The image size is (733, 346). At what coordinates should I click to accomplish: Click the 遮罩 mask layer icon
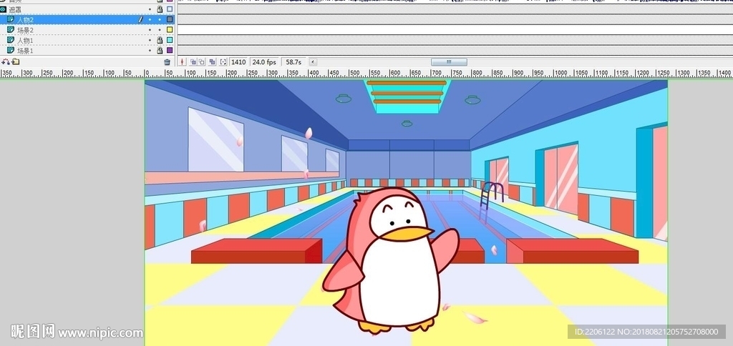click(x=4, y=9)
